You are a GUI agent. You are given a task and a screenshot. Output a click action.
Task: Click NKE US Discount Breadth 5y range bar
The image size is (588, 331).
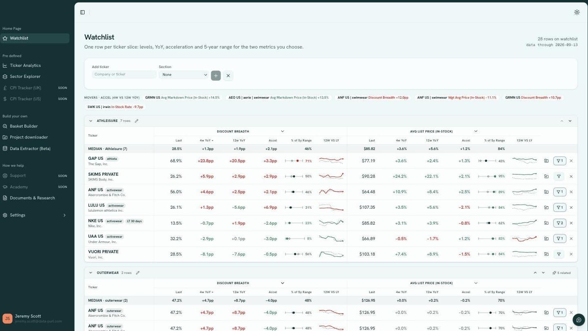(294, 223)
